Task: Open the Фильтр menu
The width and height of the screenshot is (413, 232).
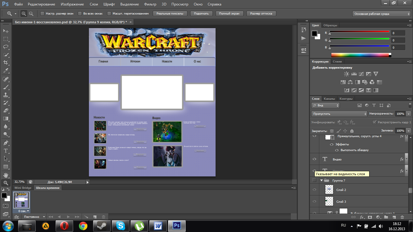Action: point(150,4)
